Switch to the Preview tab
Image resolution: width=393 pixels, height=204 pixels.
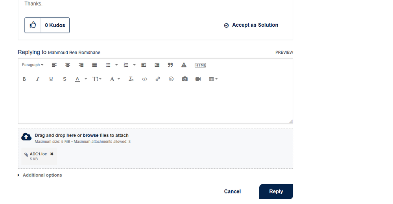tap(284, 53)
